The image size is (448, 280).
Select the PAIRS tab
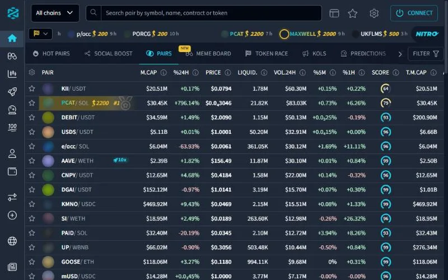[x=159, y=53]
